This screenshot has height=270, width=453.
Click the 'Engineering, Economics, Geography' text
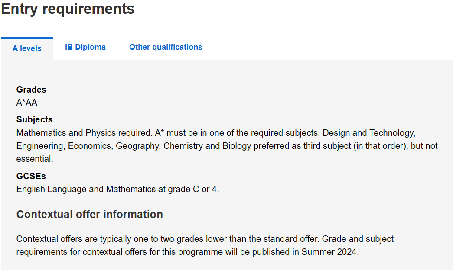(88, 146)
